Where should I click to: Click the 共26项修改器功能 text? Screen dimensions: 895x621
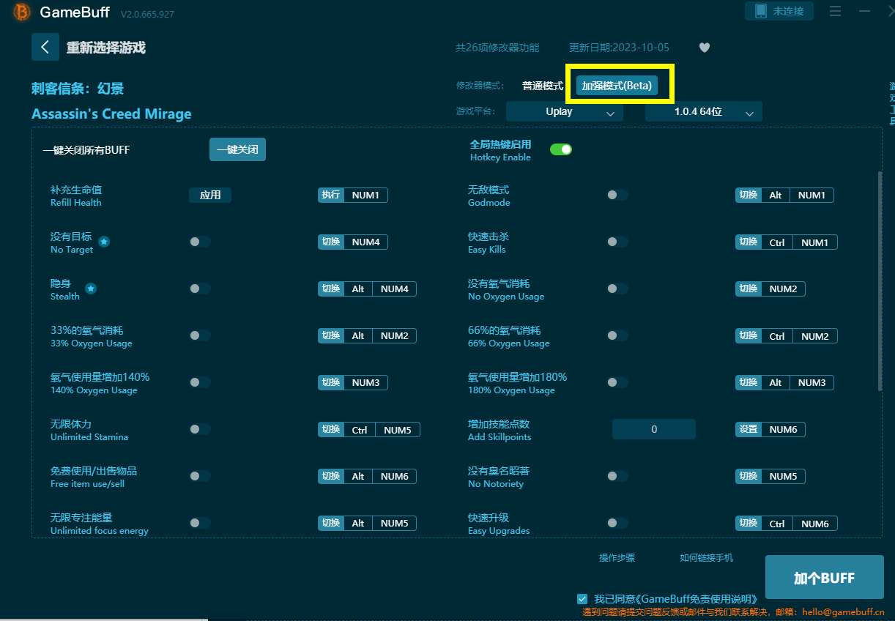coord(497,48)
